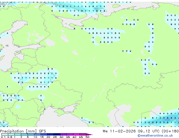Viewport: 179px width, 138px height.
Task: Click the '45' legend label
Action: [81, 137]
